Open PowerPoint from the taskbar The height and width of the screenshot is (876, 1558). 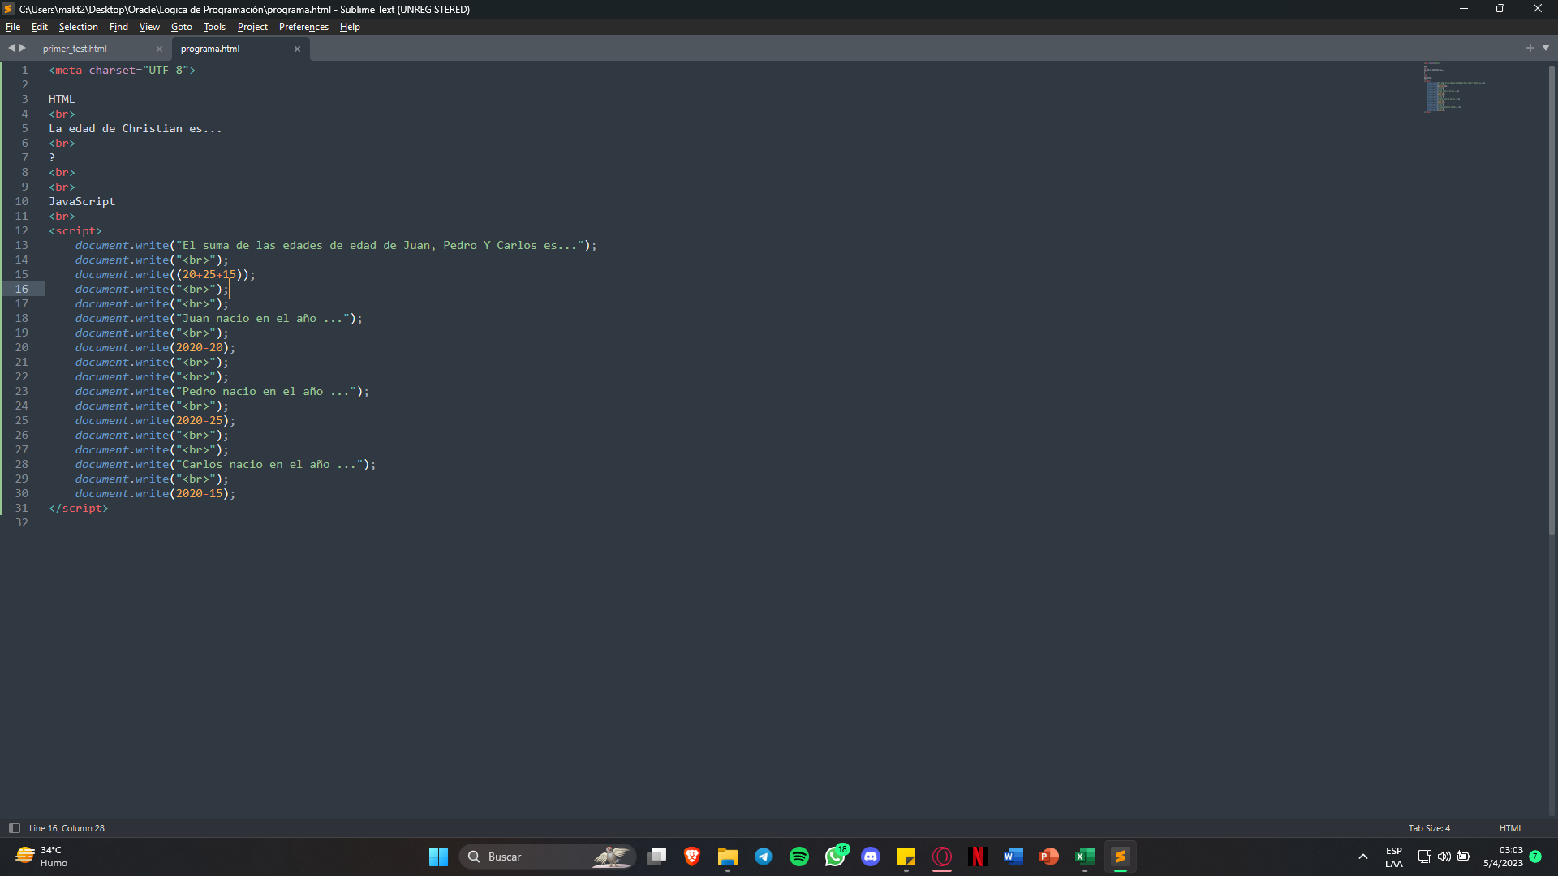(x=1049, y=857)
